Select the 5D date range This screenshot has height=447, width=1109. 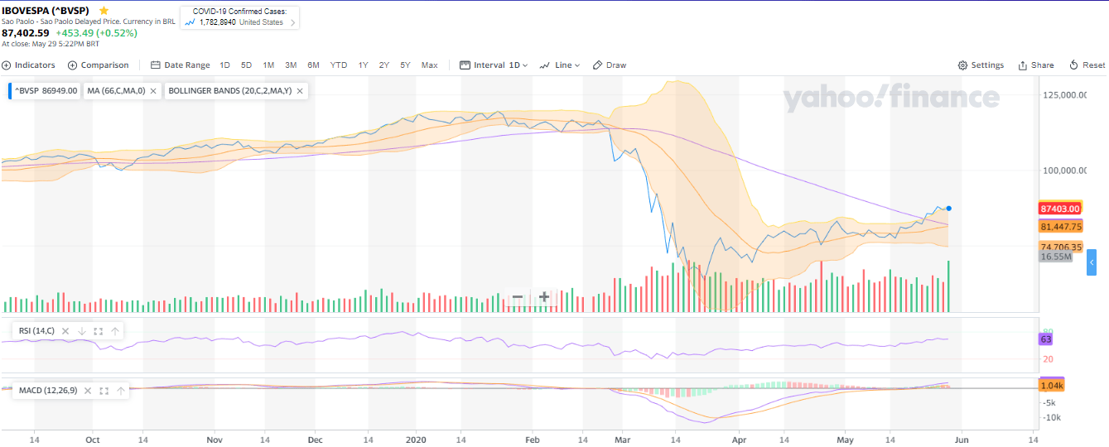point(247,65)
